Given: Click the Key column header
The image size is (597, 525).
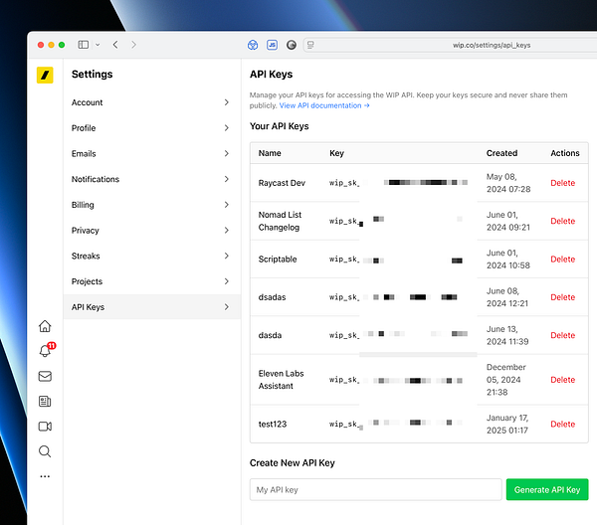Looking at the screenshot, I should [x=336, y=153].
